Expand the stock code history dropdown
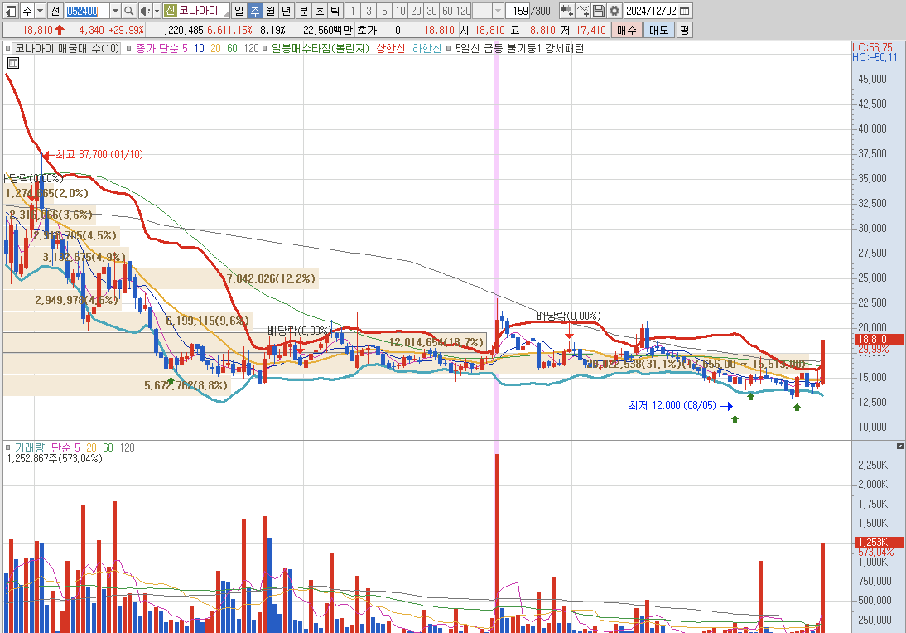 (116, 11)
